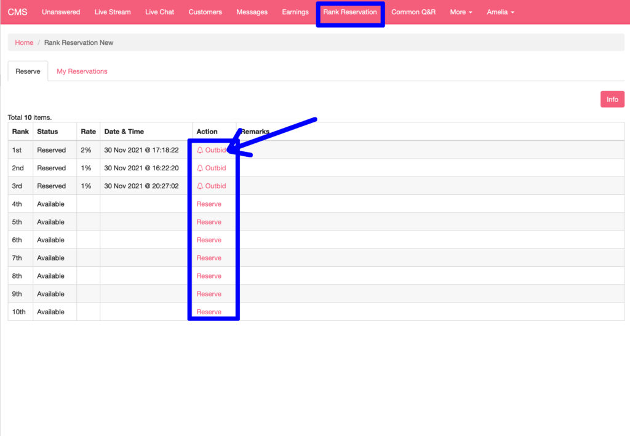Screen dimensions: 630x436
Task: Click the bell icon in the 2nd rank row
Action: (200, 168)
